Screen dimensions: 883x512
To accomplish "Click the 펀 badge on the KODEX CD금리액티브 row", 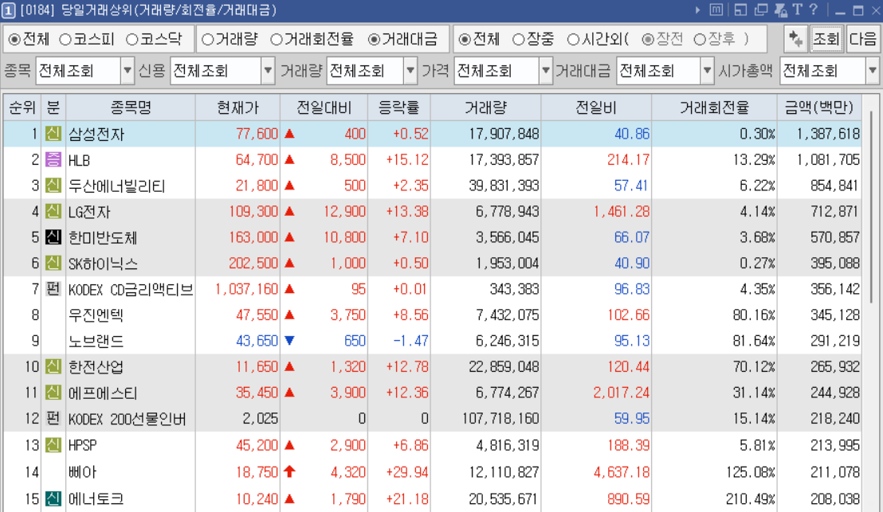I will (x=53, y=289).
